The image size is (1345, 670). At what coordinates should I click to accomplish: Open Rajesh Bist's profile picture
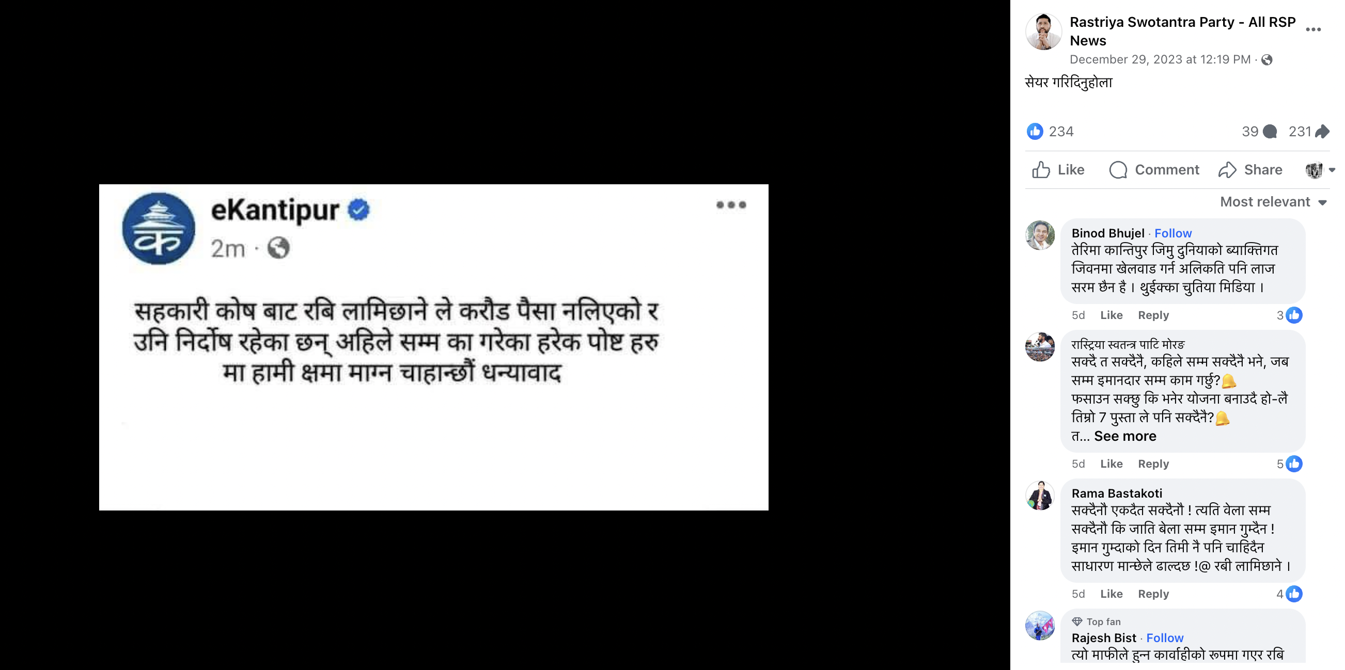[x=1040, y=626]
